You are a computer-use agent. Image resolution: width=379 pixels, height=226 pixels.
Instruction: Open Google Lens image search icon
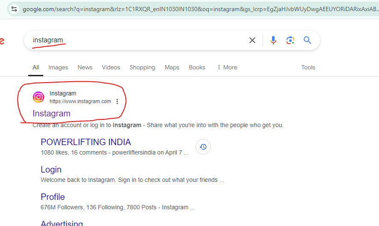click(290, 40)
